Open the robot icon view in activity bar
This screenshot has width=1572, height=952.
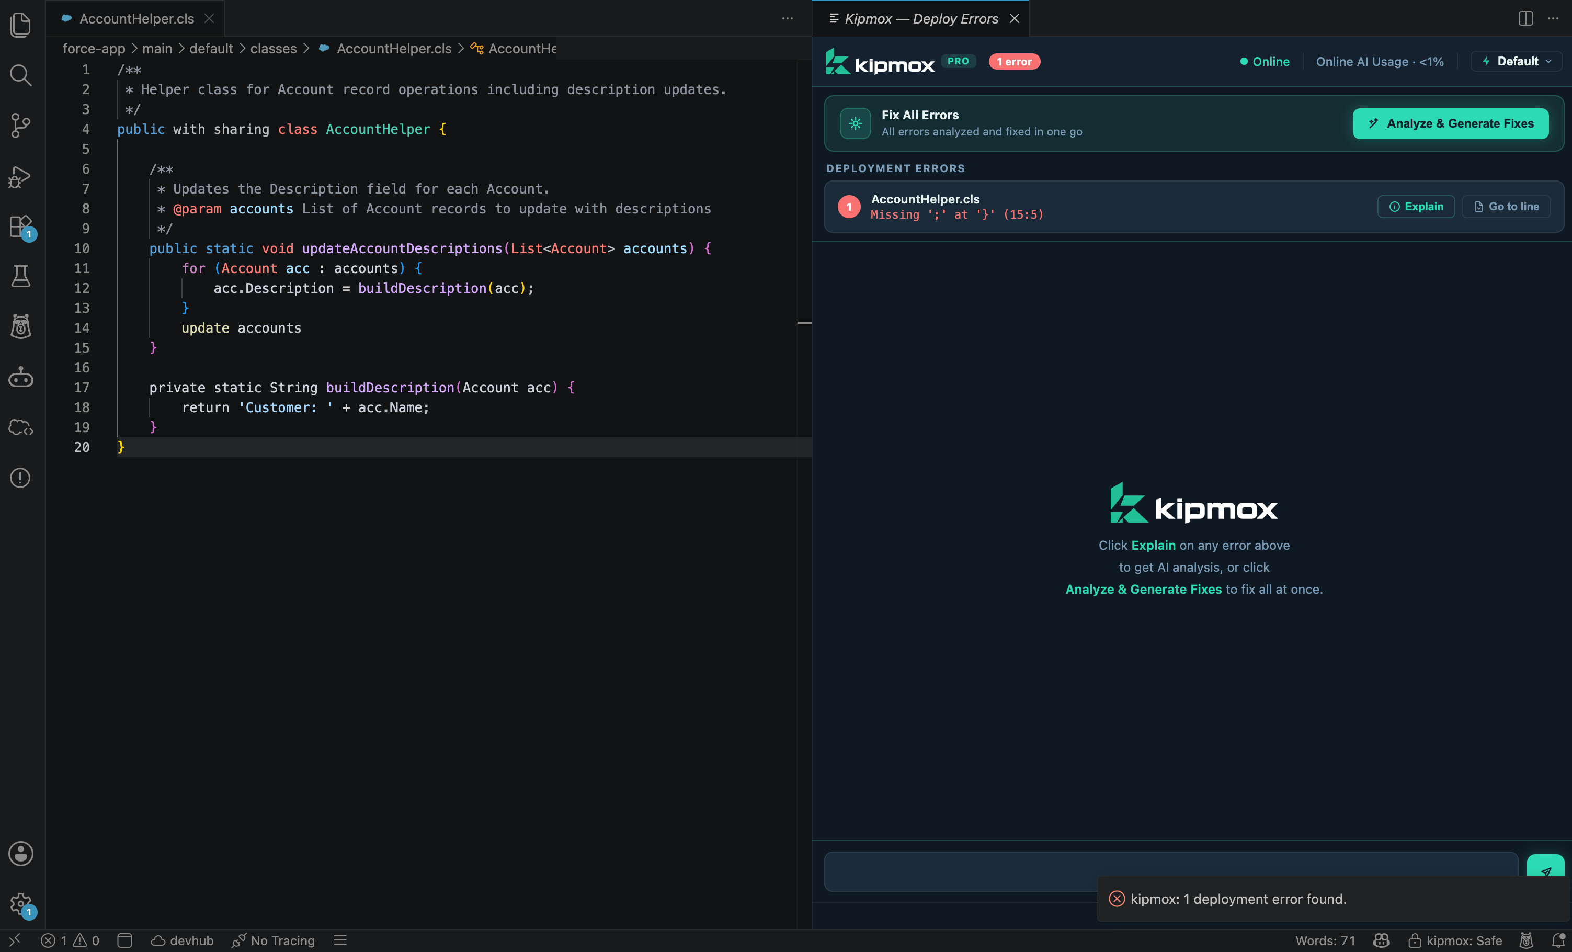tap(20, 377)
